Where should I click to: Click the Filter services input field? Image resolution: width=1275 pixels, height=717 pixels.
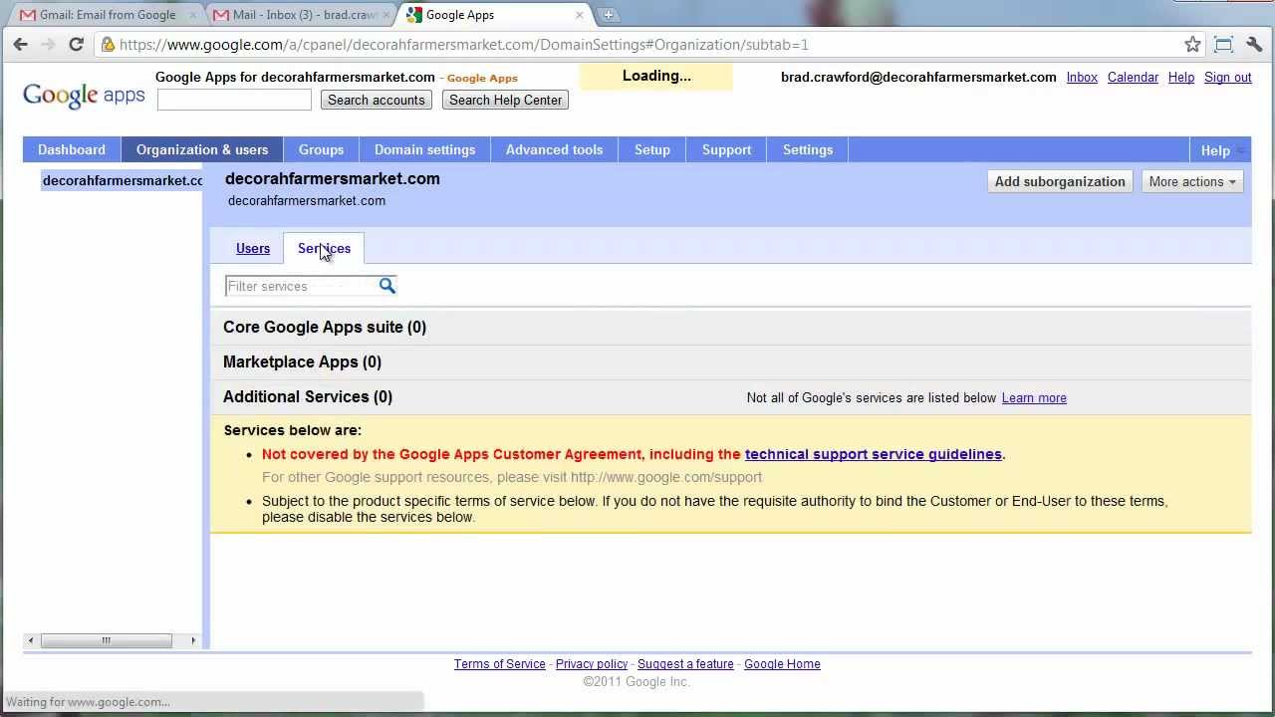tap(301, 286)
